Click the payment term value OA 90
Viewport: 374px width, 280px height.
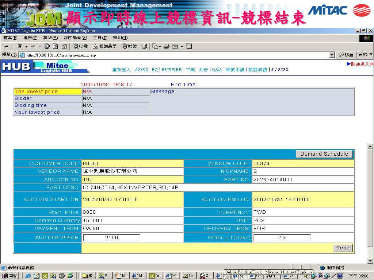coord(91,228)
